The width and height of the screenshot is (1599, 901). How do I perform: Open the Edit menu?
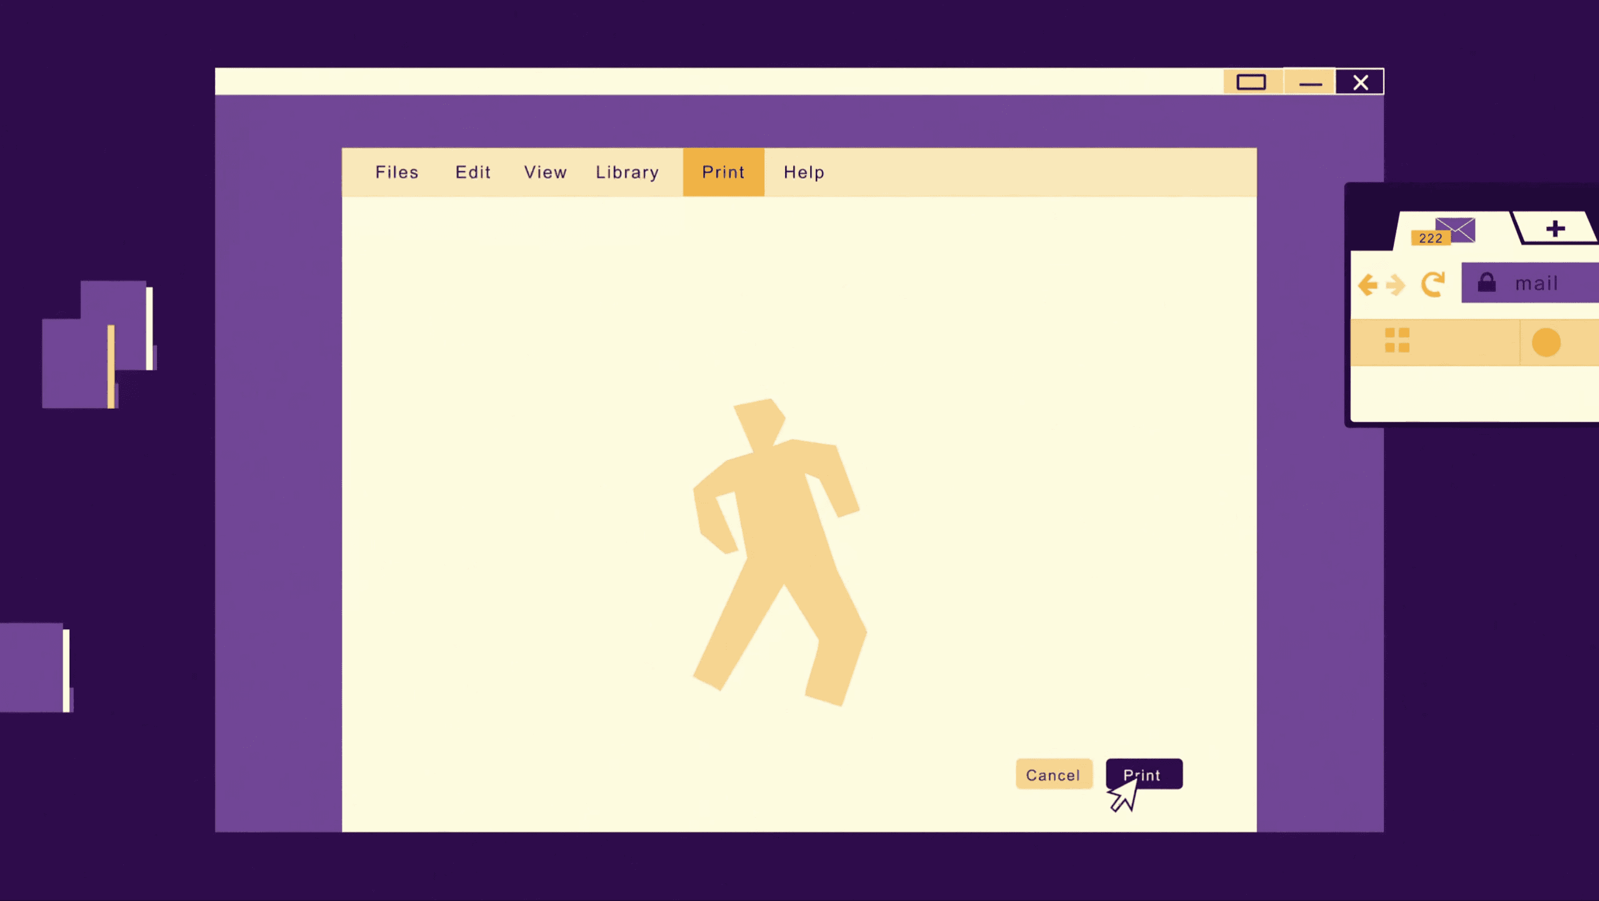click(473, 172)
